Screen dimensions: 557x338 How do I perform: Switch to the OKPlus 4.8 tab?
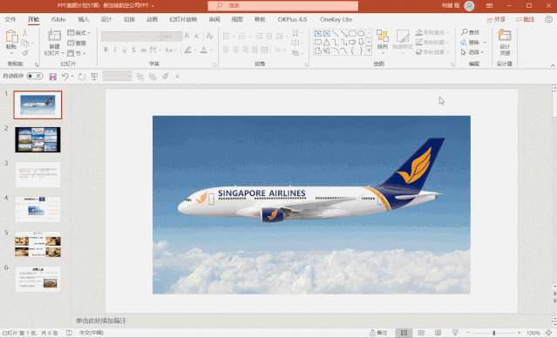[292, 19]
